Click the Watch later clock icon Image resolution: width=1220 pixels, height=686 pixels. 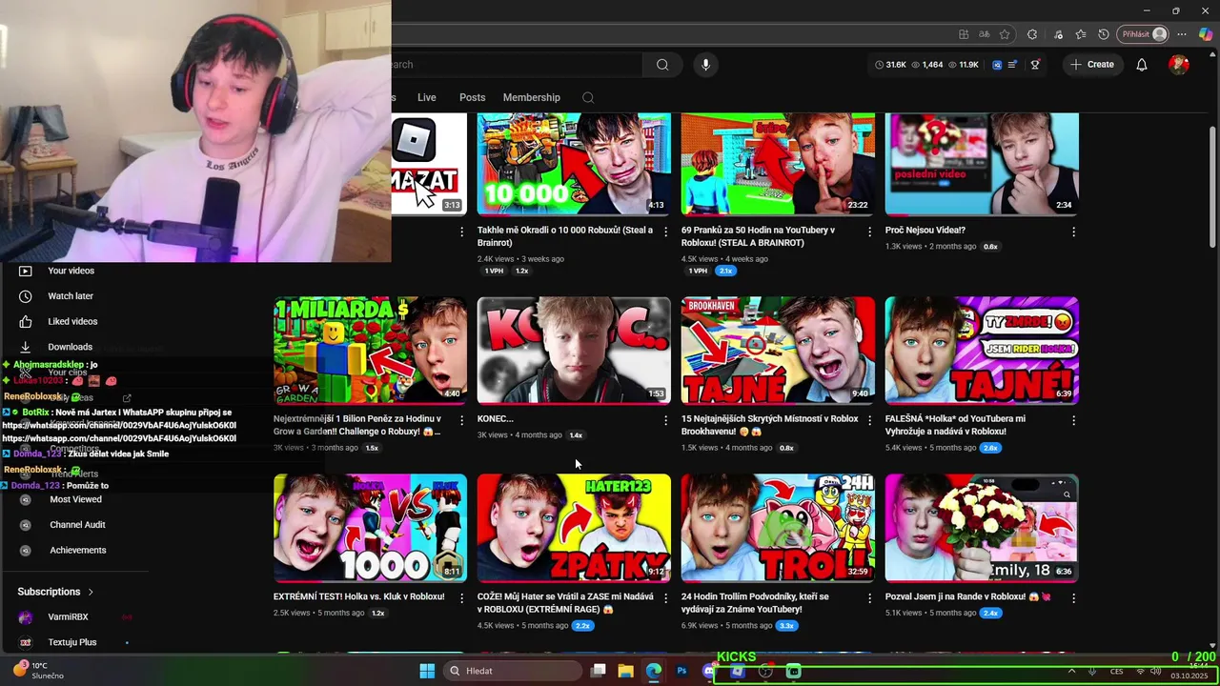[26, 296]
